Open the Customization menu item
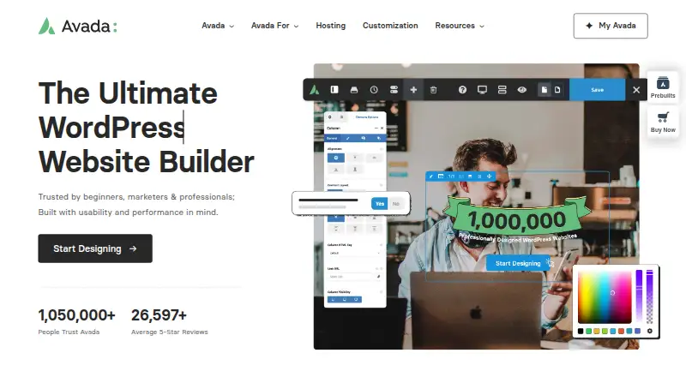This screenshot has height=377, width=686. [390, 26]
